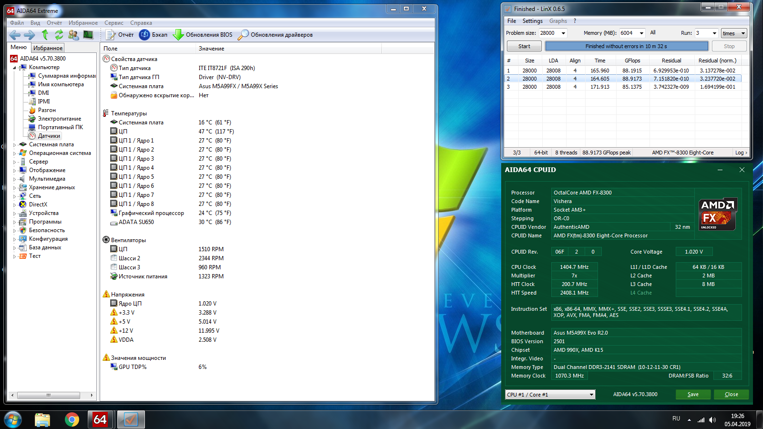Open the Сервис menu in AIDA64
The height and width of the screenshot is (429, 763).
[113, 23]
